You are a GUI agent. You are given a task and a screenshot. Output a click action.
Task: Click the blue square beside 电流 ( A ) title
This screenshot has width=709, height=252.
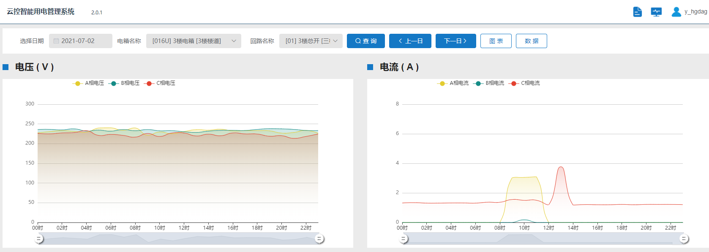pos(370,67)
